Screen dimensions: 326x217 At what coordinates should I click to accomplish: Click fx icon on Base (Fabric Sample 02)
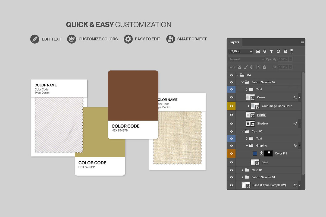(295, 185)
